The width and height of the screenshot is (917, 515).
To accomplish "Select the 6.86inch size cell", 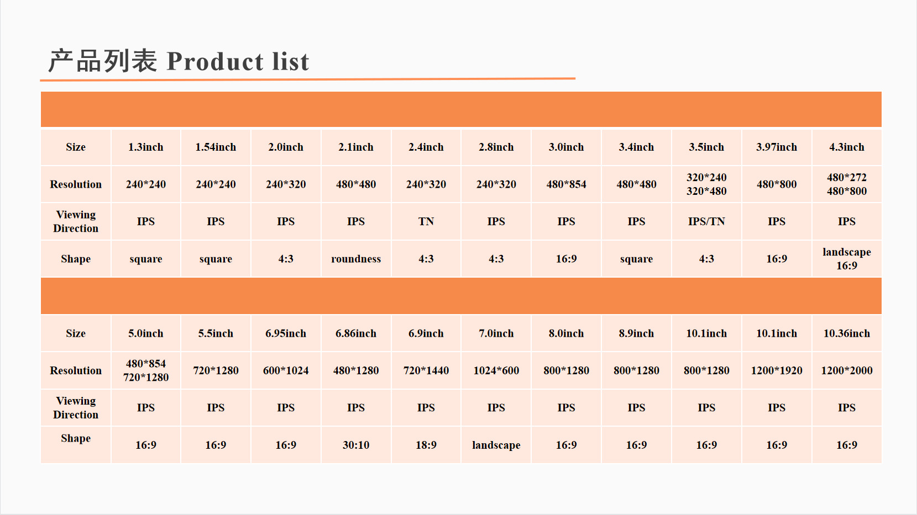I will point(356,333).
